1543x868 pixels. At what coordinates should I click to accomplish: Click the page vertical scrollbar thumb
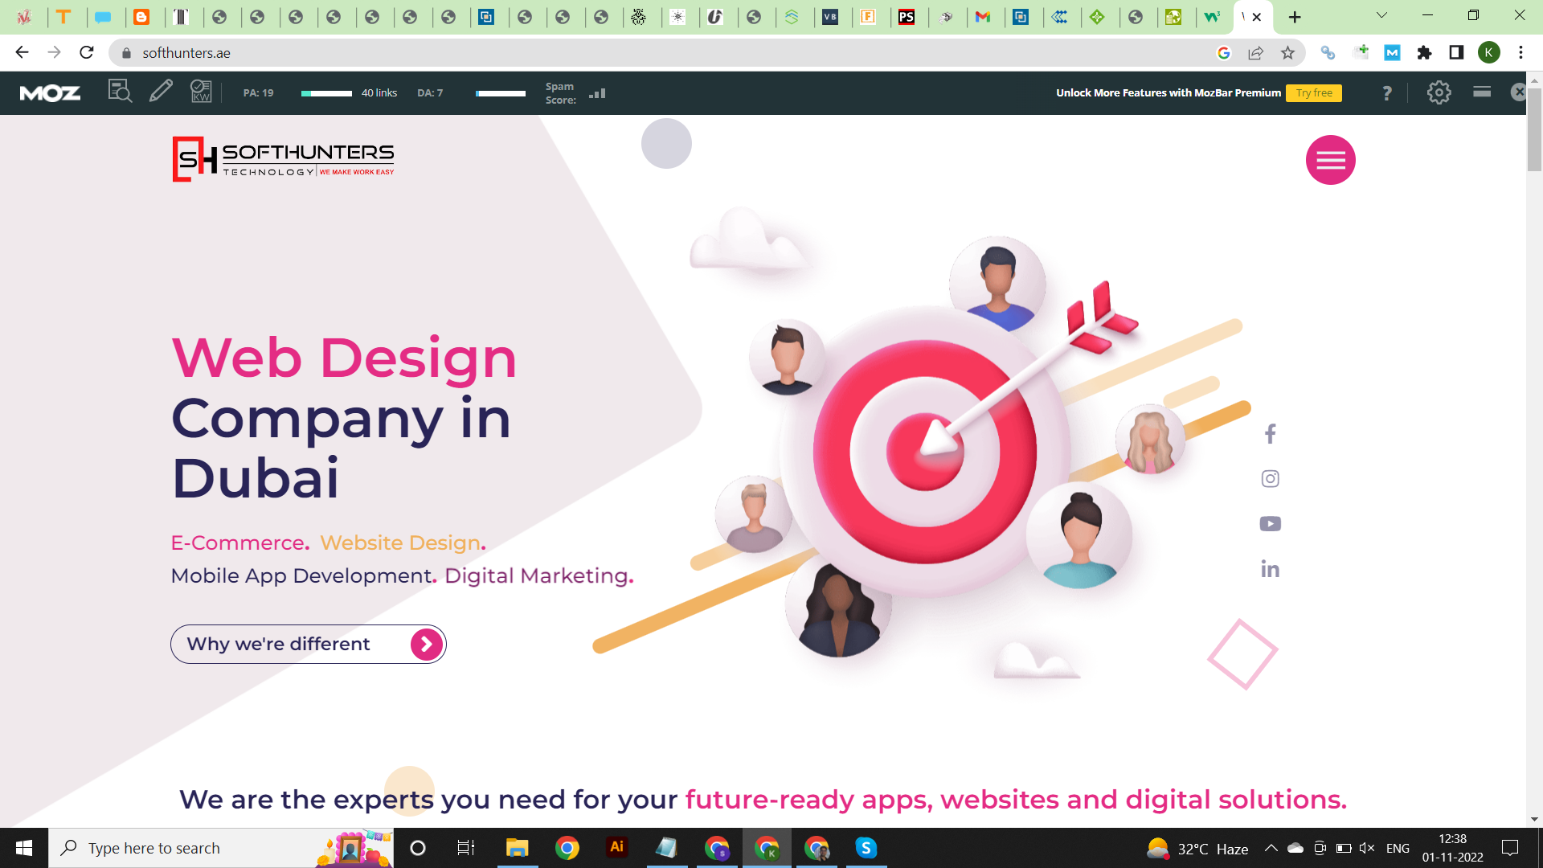(x=1534, y=129)
